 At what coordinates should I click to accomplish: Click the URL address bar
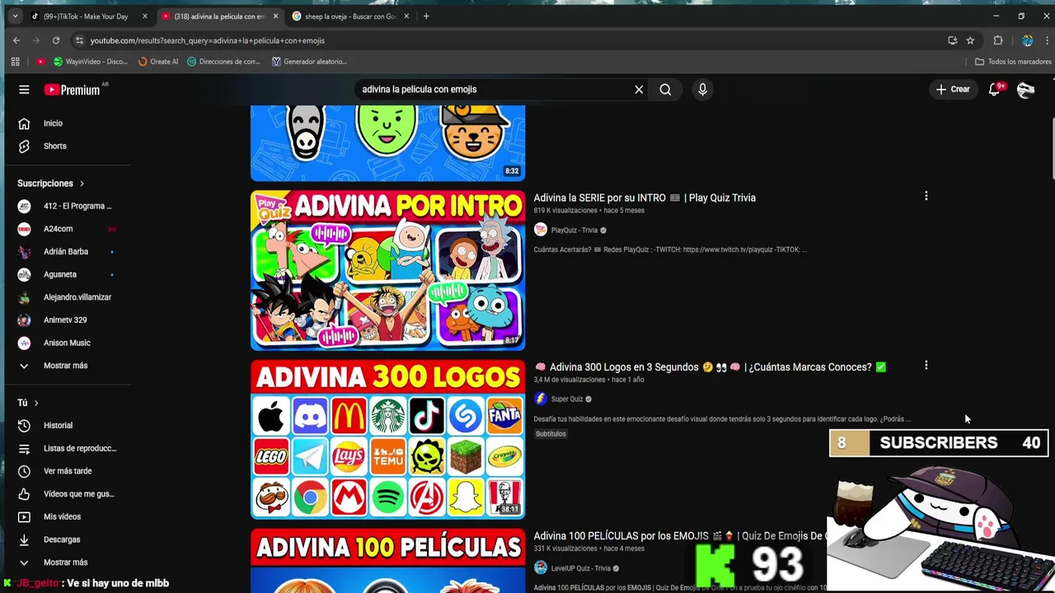tap(511, 40)
